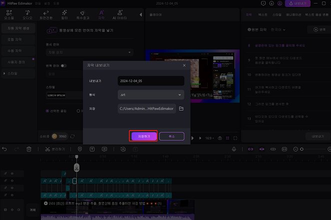Close the 자막 내보내기 dialog with X

point(184,65)
